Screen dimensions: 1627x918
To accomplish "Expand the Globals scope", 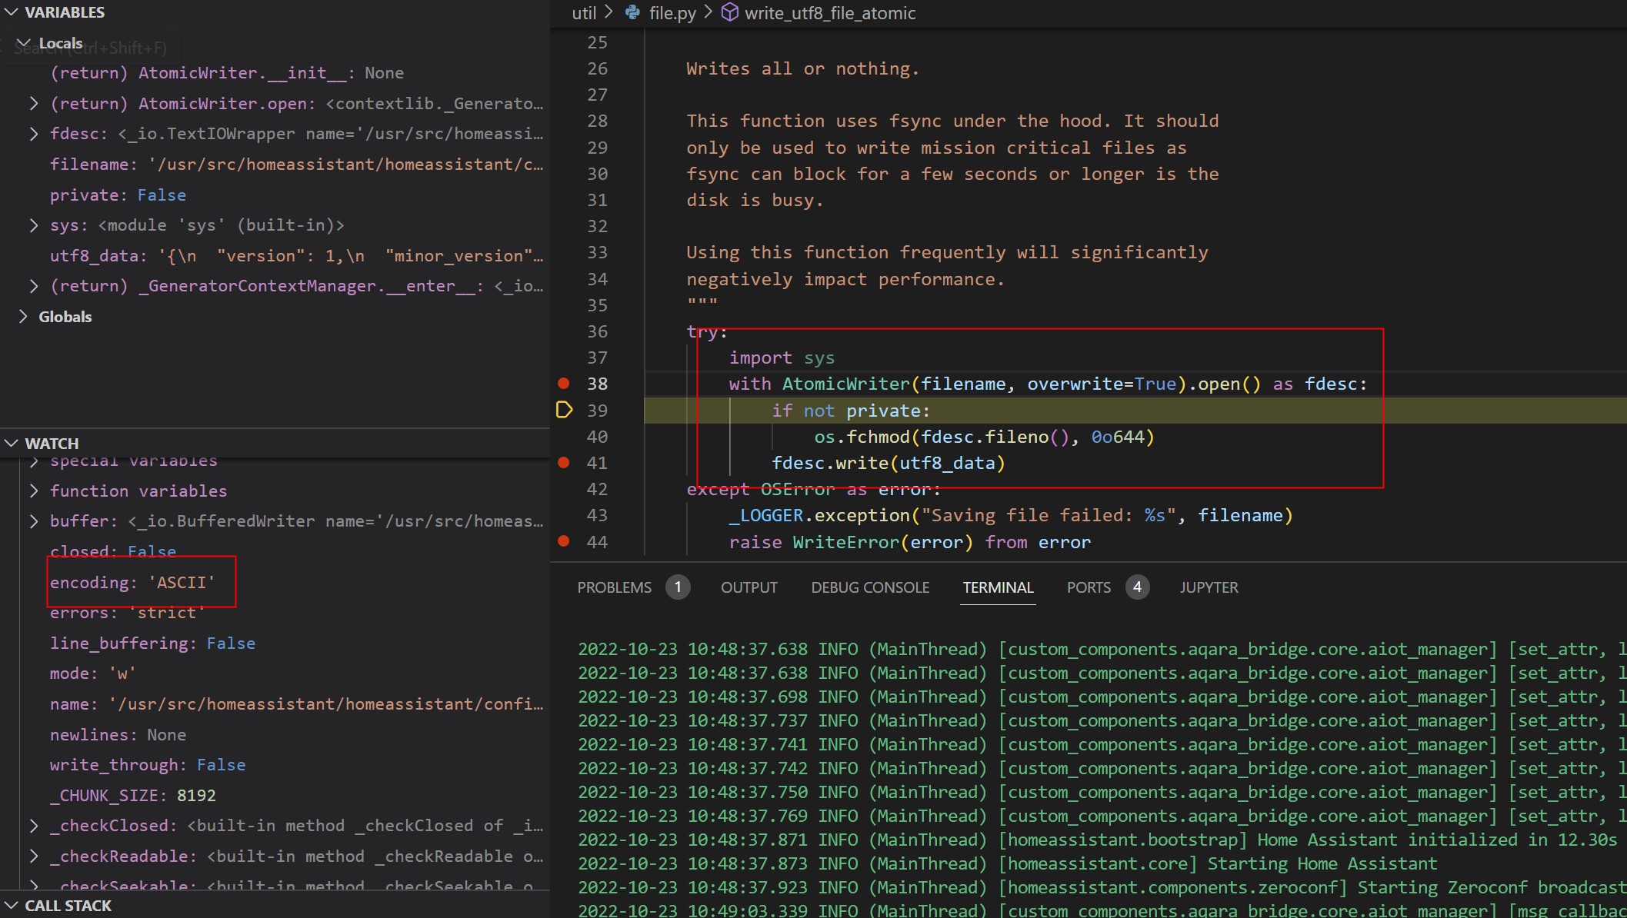I will tap(23, 317).
